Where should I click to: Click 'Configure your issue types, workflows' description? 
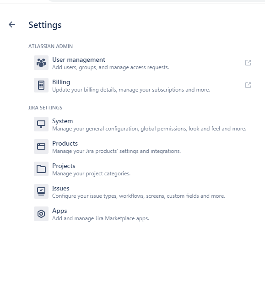138,196
